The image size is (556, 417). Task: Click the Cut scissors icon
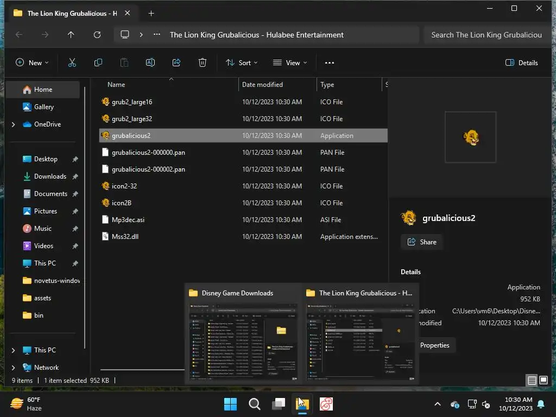[72, 63]
